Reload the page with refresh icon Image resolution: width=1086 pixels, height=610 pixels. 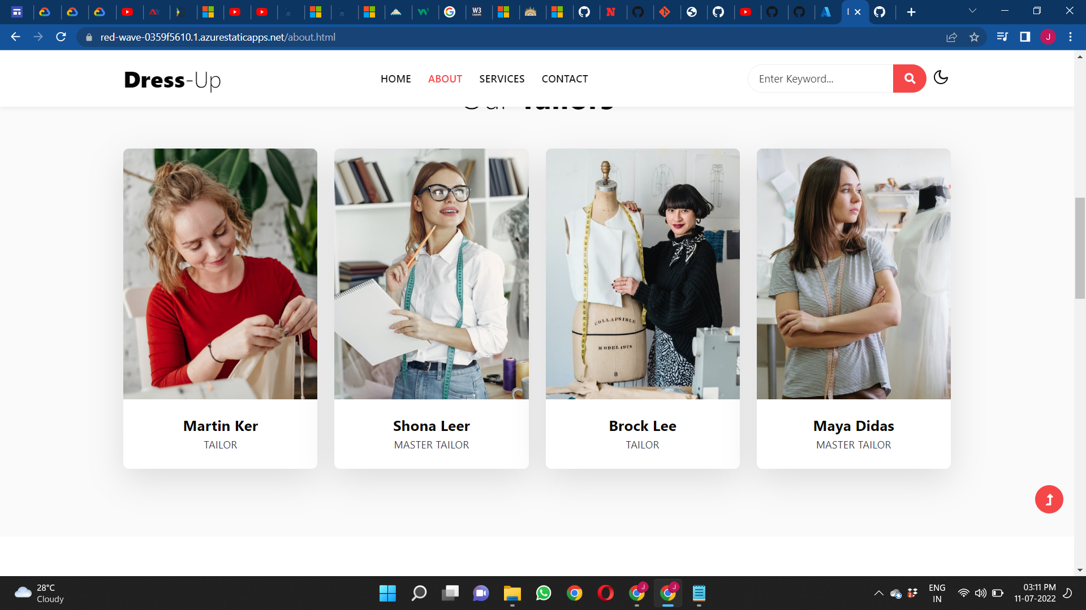pos(61,37)
